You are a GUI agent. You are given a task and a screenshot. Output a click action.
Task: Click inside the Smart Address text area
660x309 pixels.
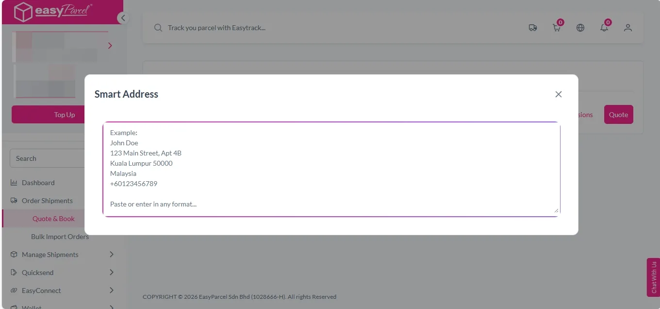coord(331,169)
